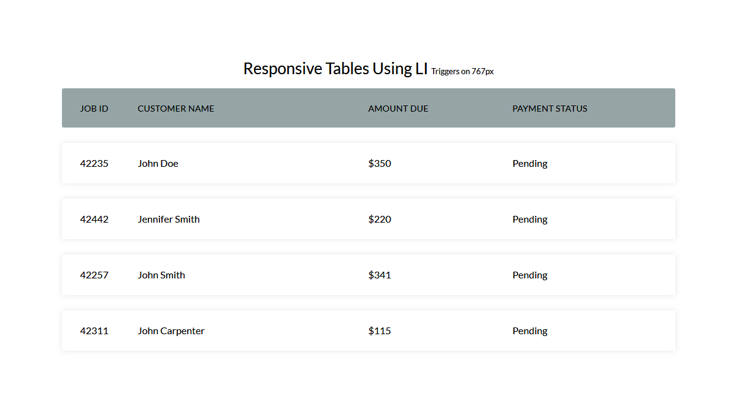
Task: Click the Amount Due column header
Action: (x=398, y=109)
